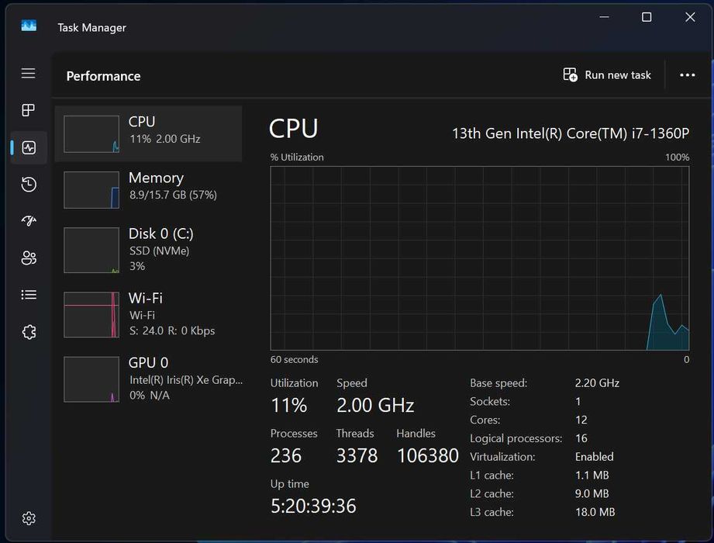Select the CPU resource entry
This screenshot has height=543, width=714.
pos(148,133)
